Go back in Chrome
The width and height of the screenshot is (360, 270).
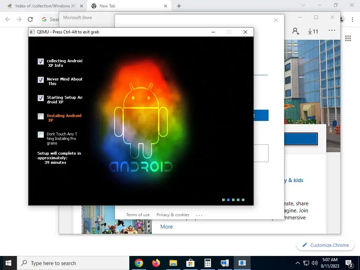(x=8, y=19)
